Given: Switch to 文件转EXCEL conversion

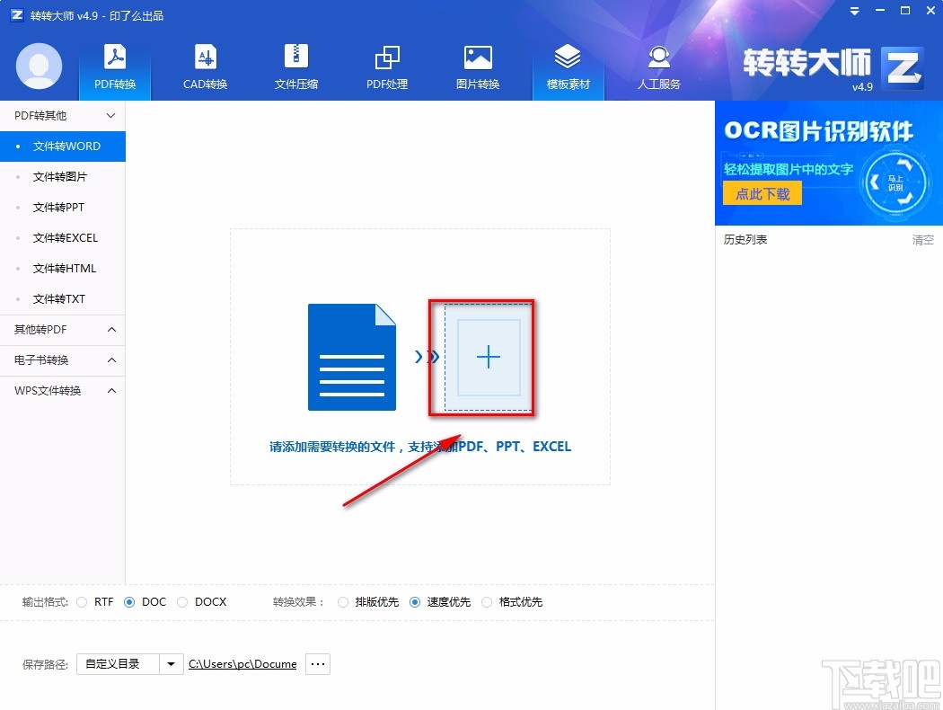Looking at the screenshot, I should point(63,237).
